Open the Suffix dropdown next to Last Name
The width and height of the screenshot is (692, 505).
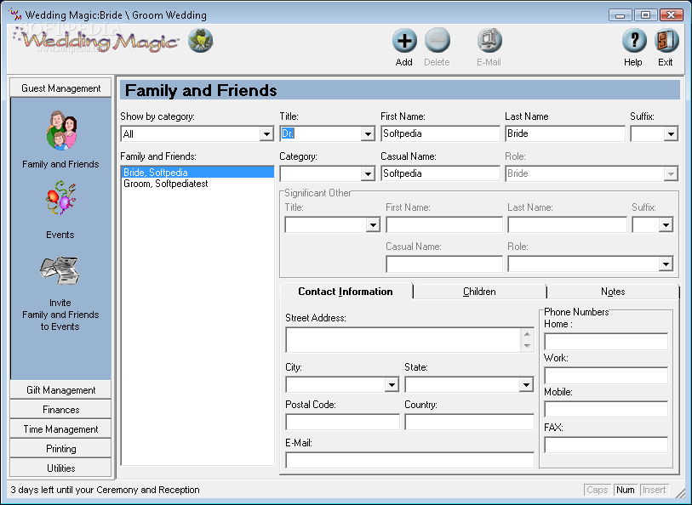671,134
